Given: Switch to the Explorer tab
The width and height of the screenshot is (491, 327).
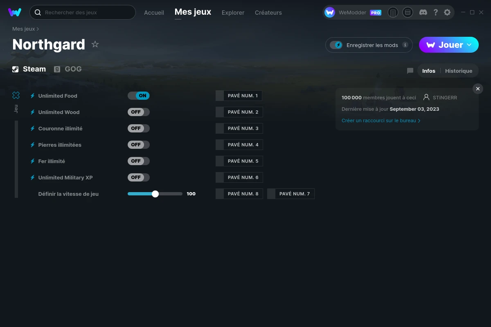Looking at the screenshot, I should 233,13.
